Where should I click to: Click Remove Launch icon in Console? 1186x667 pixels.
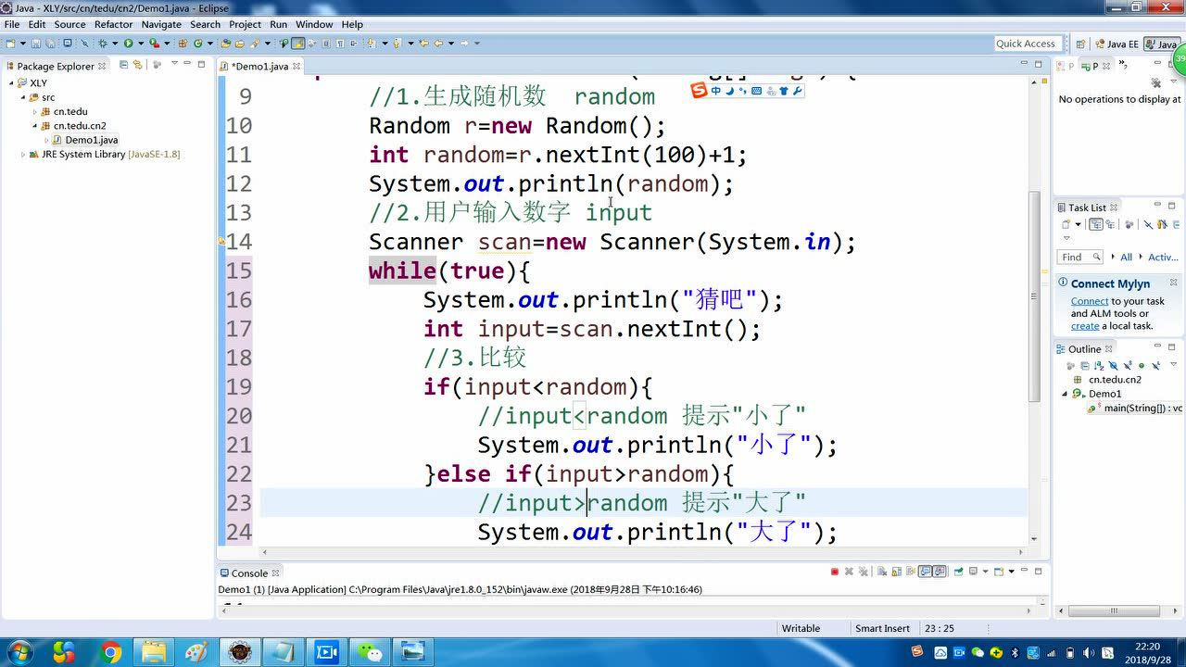pyautogui.click(x=849, y=572)
